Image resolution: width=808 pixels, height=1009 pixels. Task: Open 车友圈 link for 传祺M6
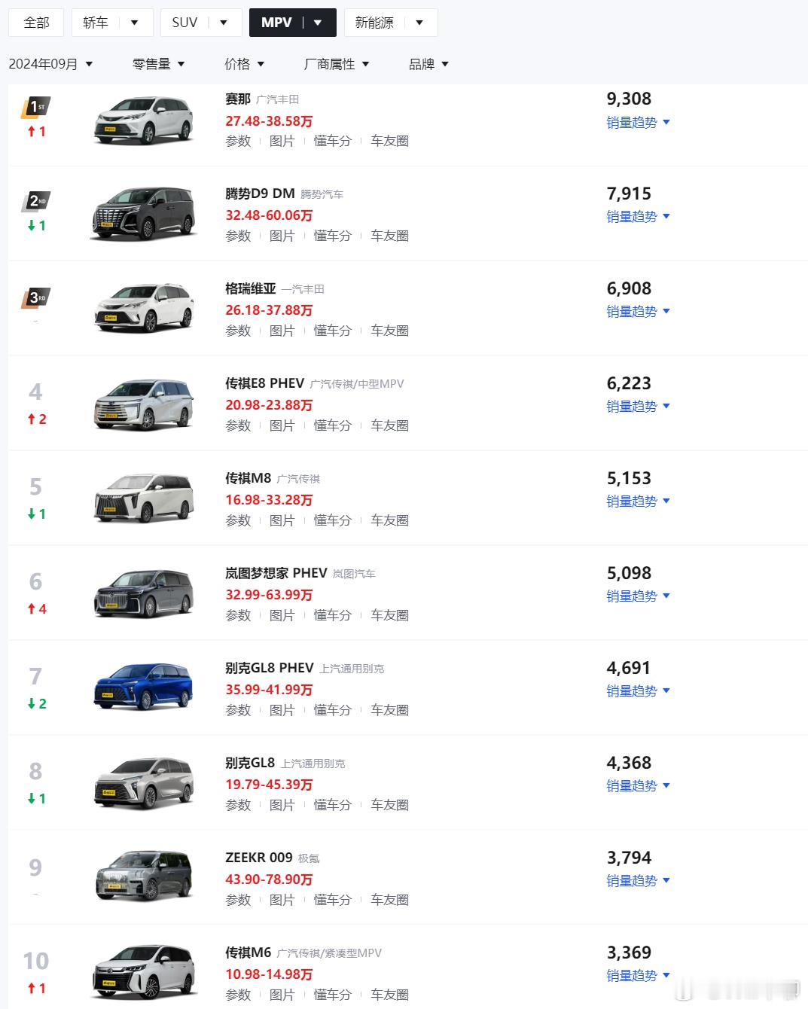click(389, 995)
